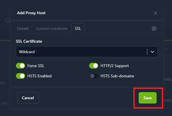Toggle off HSTS Enabled
This screenshot has height=116, width=172.
tap(21, 76)
